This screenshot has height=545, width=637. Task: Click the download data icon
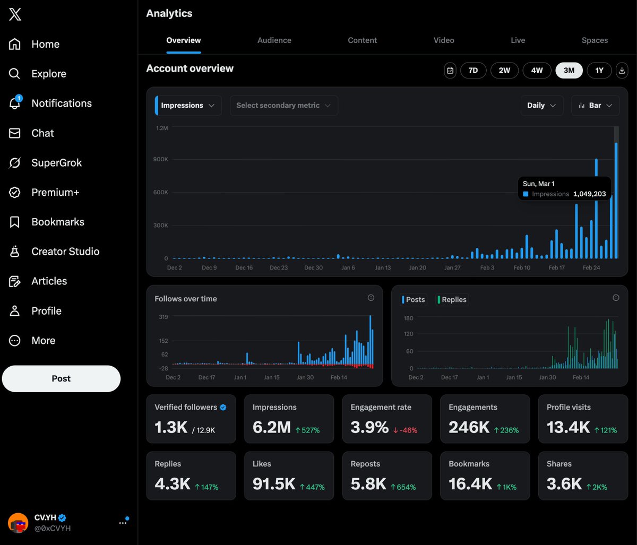coord(622,71)
